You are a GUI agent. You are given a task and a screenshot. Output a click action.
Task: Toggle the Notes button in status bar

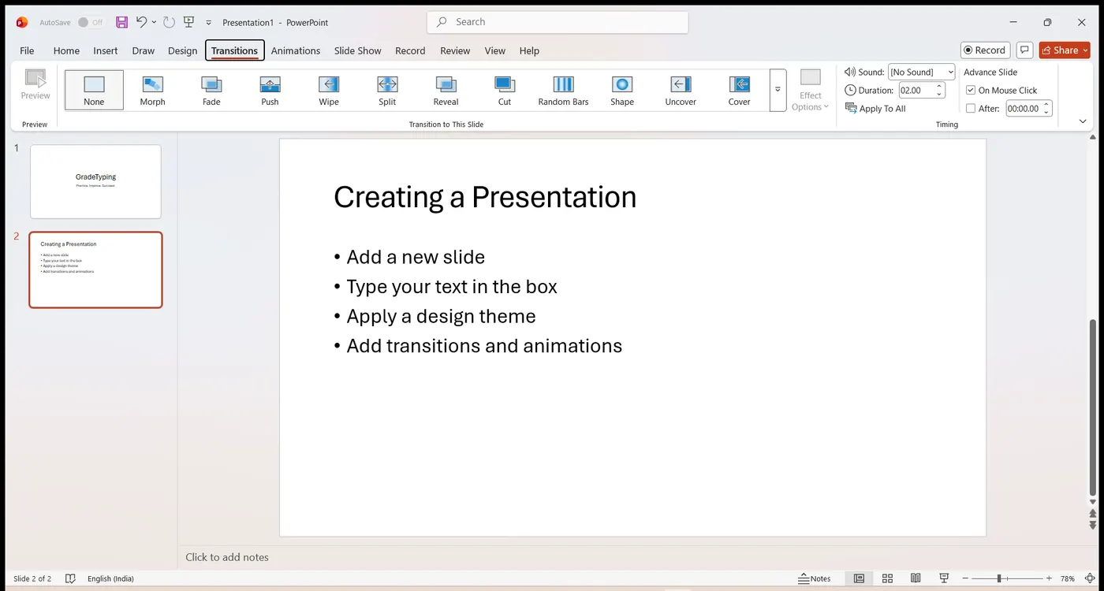point(815,578)
